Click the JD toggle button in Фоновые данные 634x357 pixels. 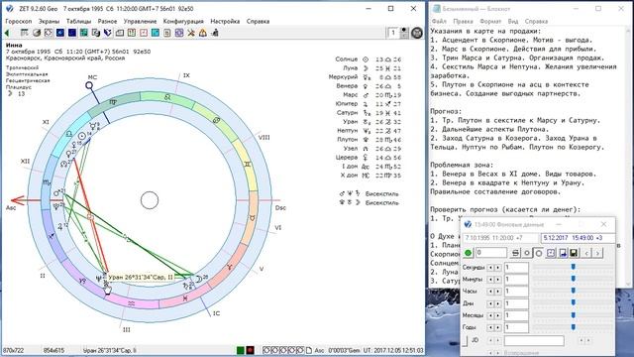point(465,341)
